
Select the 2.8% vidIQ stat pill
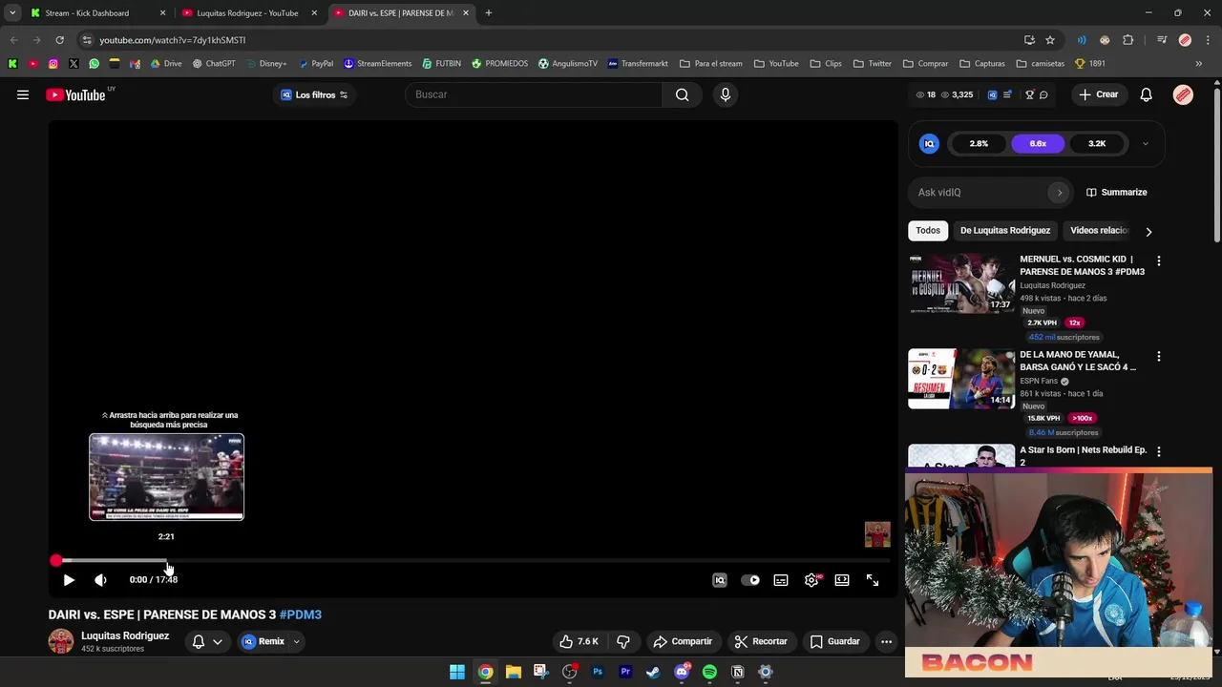(x=979, y=144)
